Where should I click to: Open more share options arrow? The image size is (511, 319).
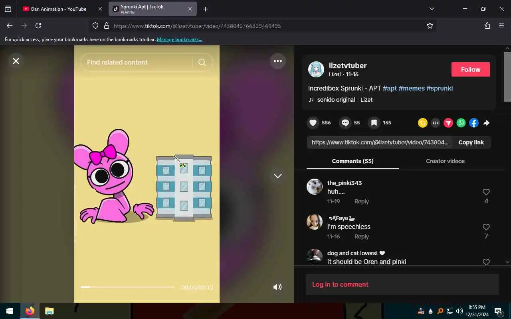click(x=486, y=123)
